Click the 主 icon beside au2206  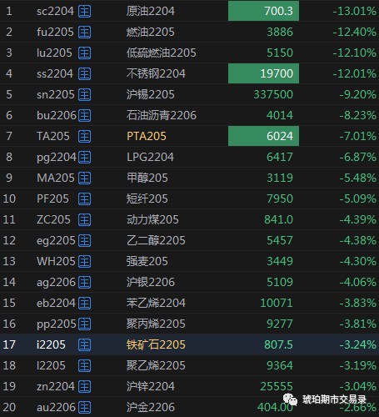[84, 408]
